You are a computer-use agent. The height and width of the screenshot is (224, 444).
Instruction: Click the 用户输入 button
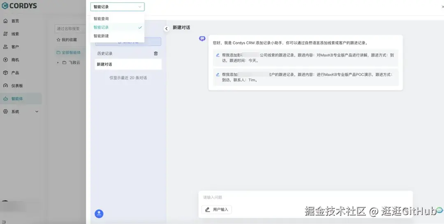217,210
